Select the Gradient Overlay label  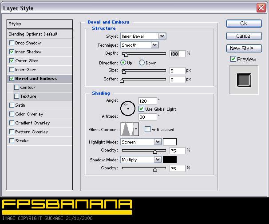(32, 123)
